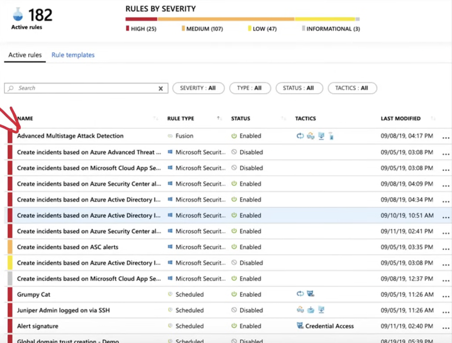This screenshot has height=343, width=452.
Task: Click the Disabled status icon for Juniper Admin
Action: 234,310
